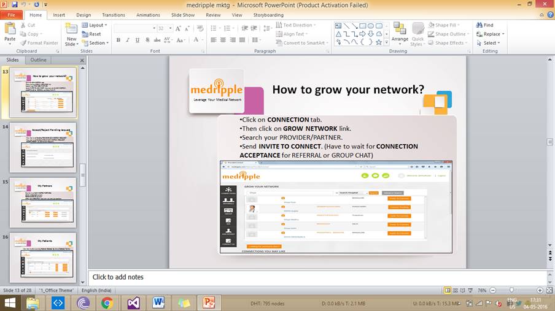The image size is (555, 311).
Task: Select slide 15 thumbnail My Partners
Action: (x=43, y=202)
